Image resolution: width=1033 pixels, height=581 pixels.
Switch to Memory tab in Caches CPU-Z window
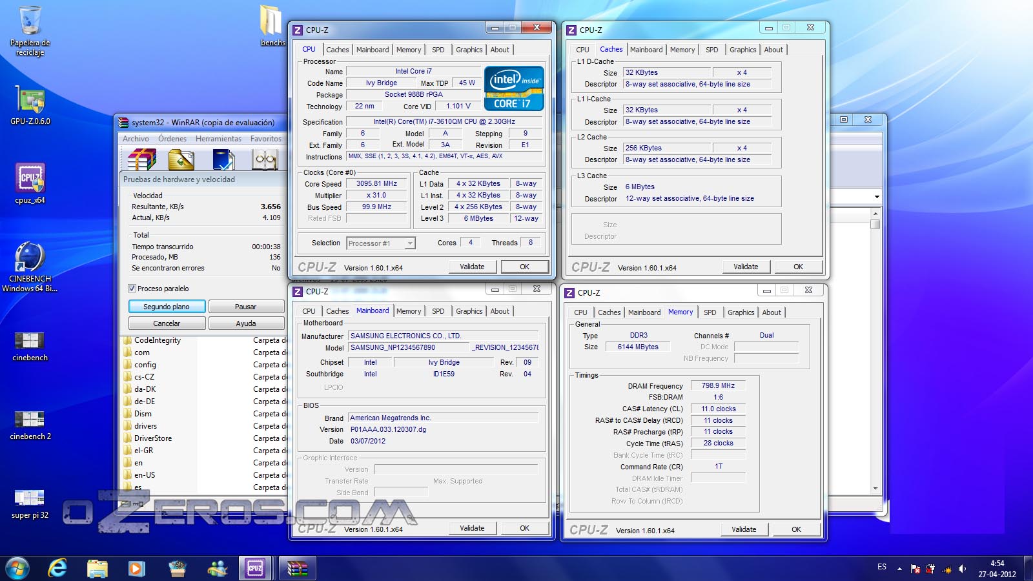point(682,50)
